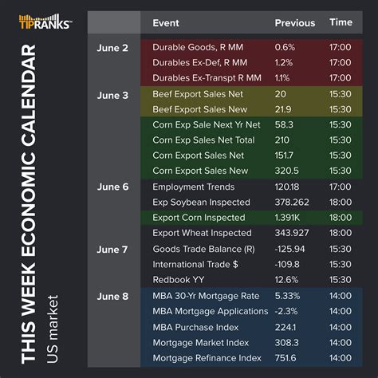Open the Durable Goods, R MM event
This screenshot has width=378, height=378.
198,47
